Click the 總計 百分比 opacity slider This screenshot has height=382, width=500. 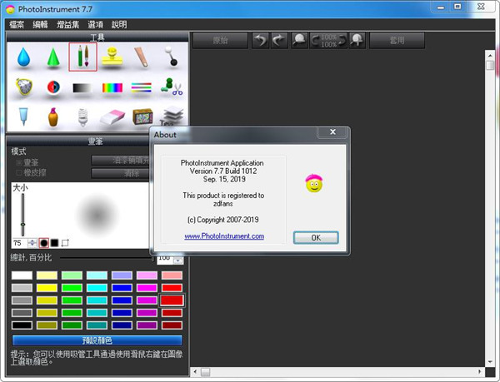tap(107, 258)
